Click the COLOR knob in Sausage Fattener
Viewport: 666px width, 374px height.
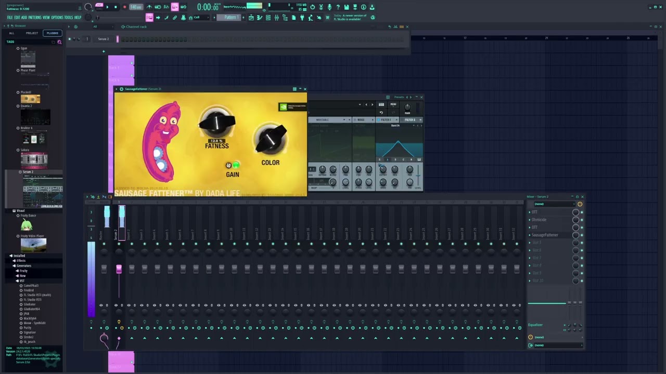270,139
